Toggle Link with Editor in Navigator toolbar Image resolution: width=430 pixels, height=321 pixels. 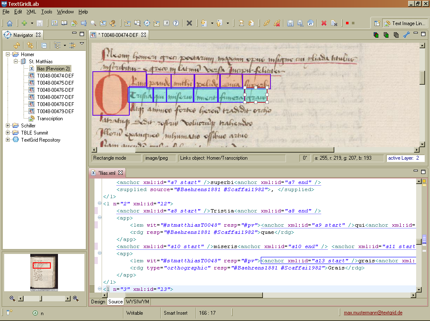(x=30, y=45)
